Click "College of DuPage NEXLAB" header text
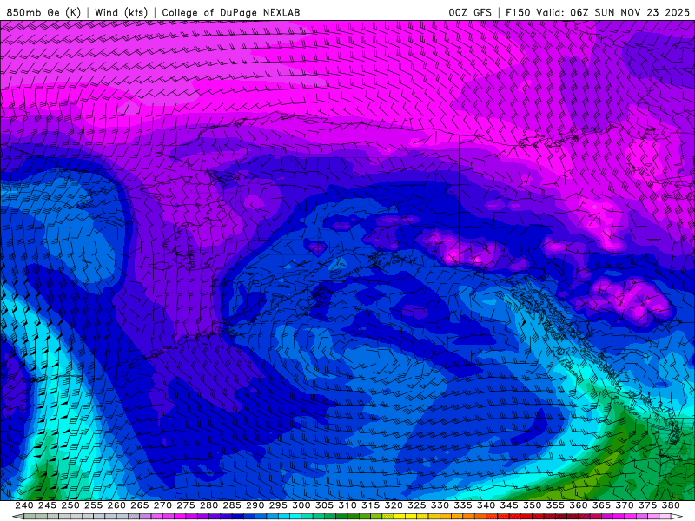The width and height of the screenshot is (695, 521). (x=231, y=12)
